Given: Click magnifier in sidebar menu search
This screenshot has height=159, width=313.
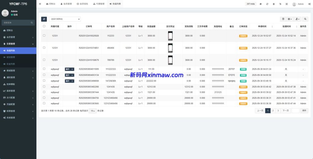Looking at the screenshot, I should [32, 23].
